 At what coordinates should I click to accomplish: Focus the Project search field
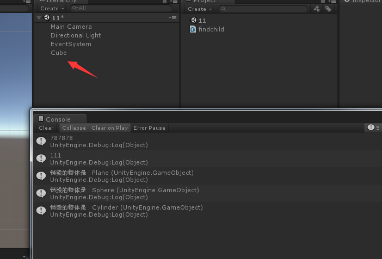pos(263,9)
